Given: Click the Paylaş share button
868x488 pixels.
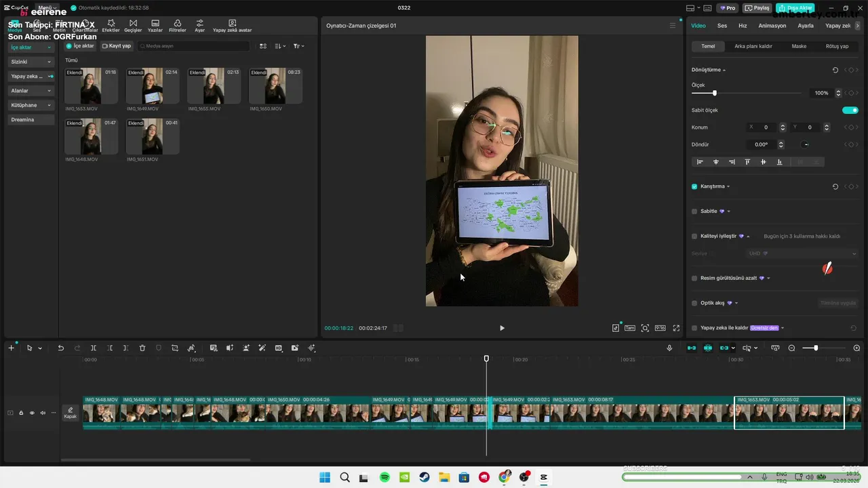Looking at the screenshot, I should [757, 8].
